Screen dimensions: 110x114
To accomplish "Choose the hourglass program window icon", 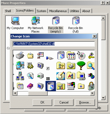I will click(x=40, y=55).
